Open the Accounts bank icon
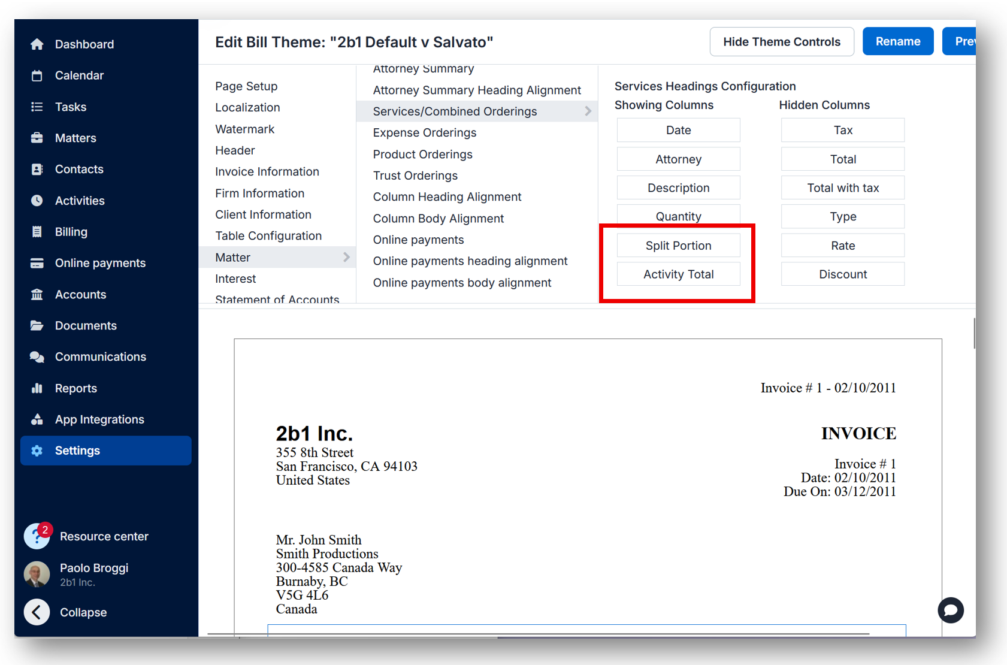The height and width of the screenshot is (665, 1007). pyautogui.click(x=37, y=294)
